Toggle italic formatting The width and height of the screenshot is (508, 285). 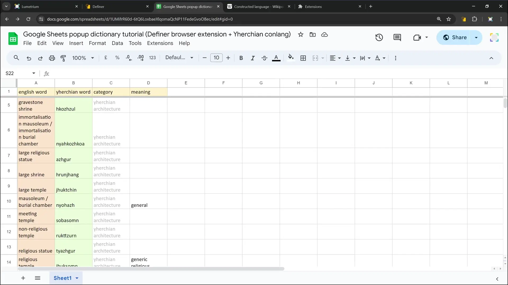click(253, 58)
